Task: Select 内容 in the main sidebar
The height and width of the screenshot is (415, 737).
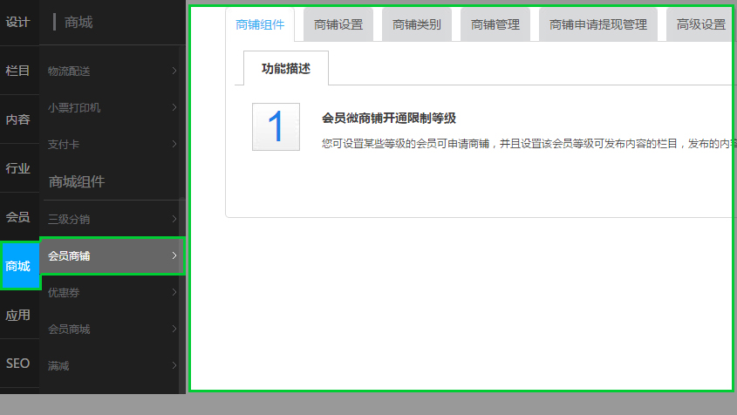Action: click(18, 119)
